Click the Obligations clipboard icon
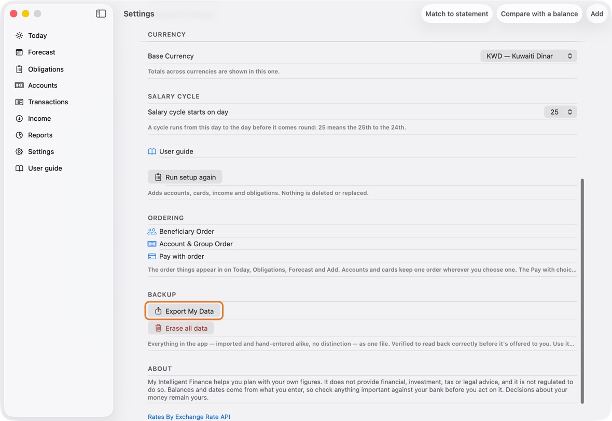 tap(19, 69)
